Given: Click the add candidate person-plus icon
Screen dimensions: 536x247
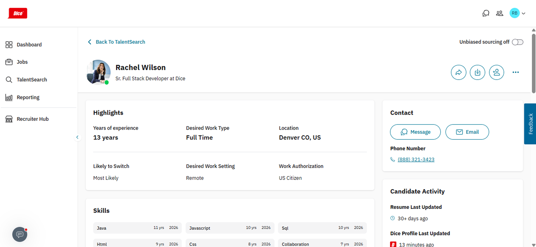Looking at the screenshot, I should (497, 72).
